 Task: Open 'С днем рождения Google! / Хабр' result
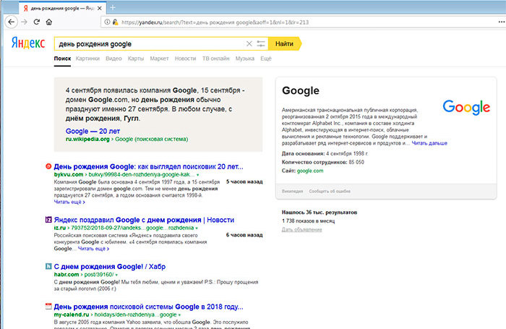tap(110, 267)
